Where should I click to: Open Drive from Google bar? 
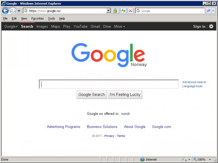(107, 26)
